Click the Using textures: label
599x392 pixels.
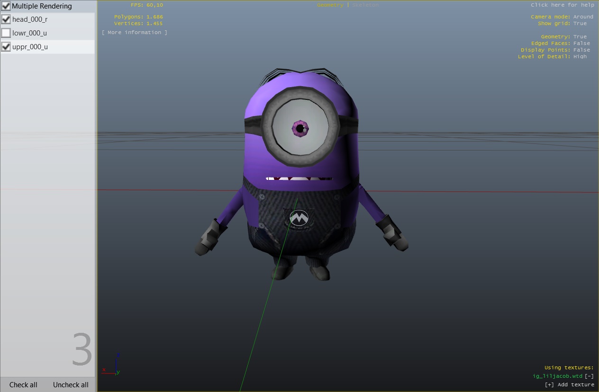click(569, 367)
